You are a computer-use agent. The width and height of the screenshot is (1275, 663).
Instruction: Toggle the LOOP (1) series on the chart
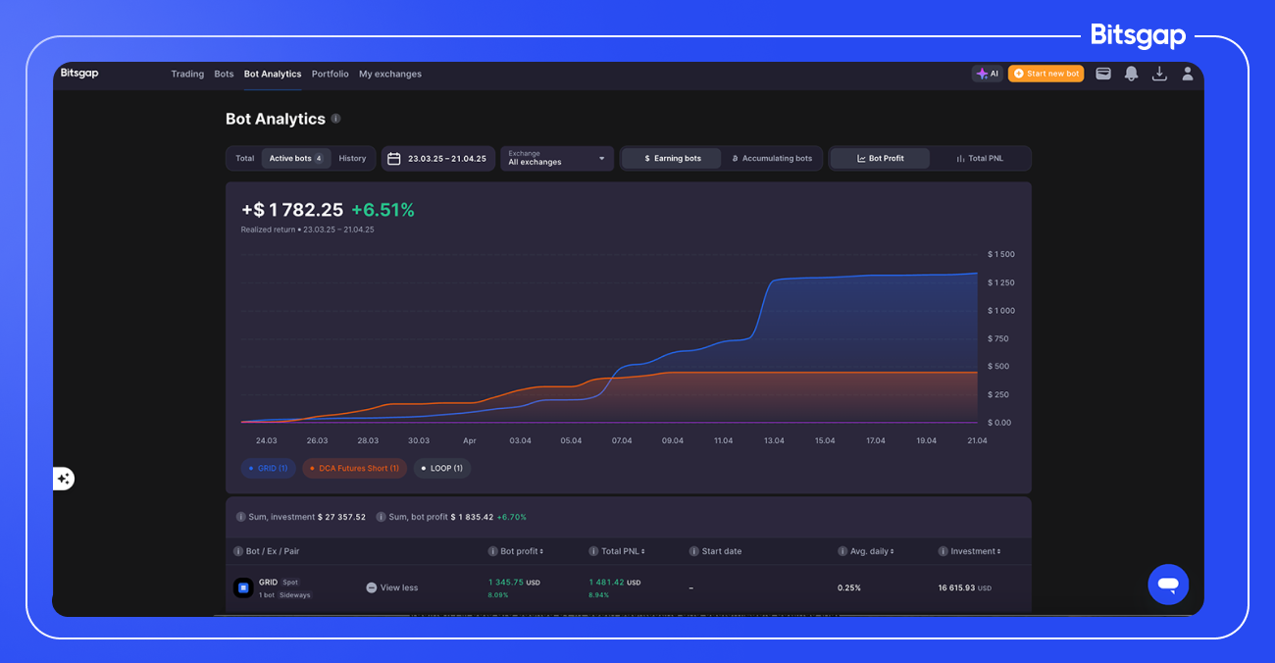point(442,469)
